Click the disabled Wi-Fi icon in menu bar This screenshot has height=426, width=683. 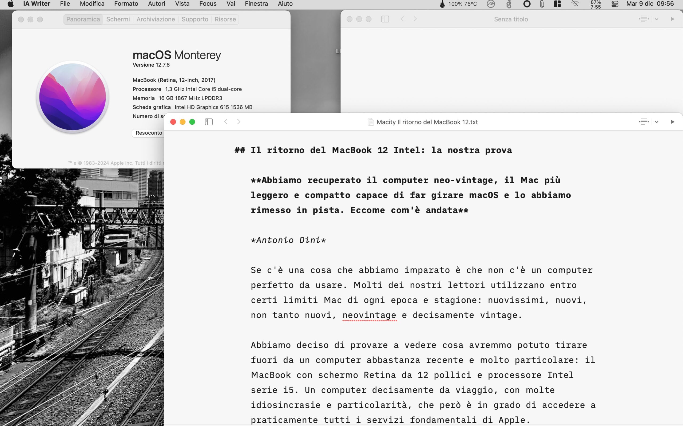[x=574, y=4]
